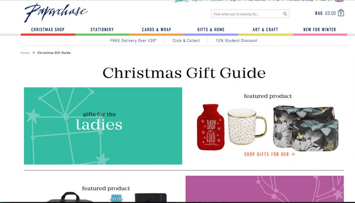Go to Home breadcrumb link
355x203 pixels.
25,53
